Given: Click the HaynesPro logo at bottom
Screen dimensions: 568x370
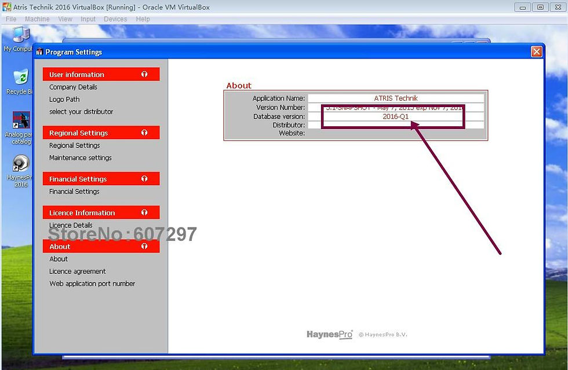Looking at the screenshot, I should [329, 335].
